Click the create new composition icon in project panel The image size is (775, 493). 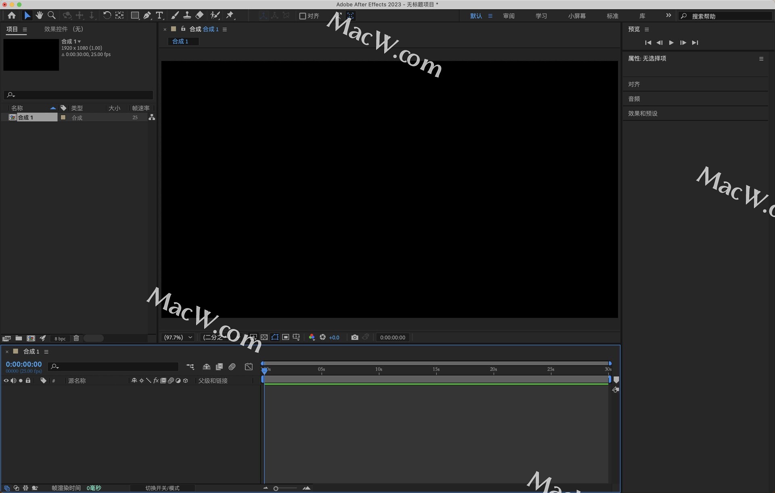pyautogui.click(x=31, y=338)
